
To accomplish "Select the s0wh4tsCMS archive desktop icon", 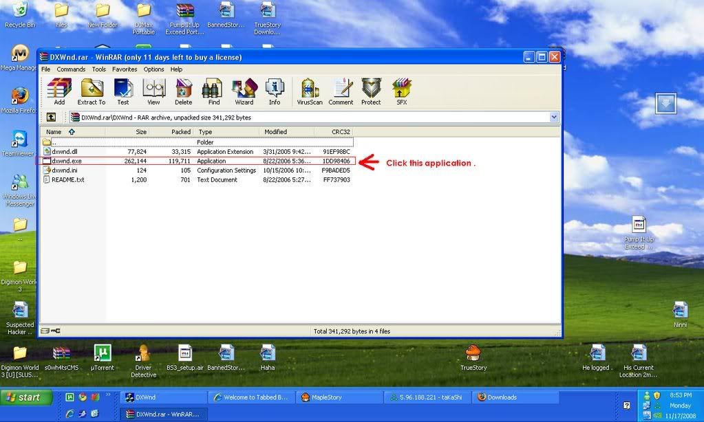I will (x=61, y=358).
